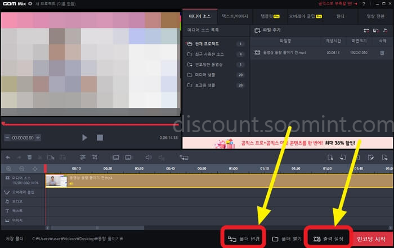The image size is (394, 248).
Task: Play the preview video
Action: 84,138
